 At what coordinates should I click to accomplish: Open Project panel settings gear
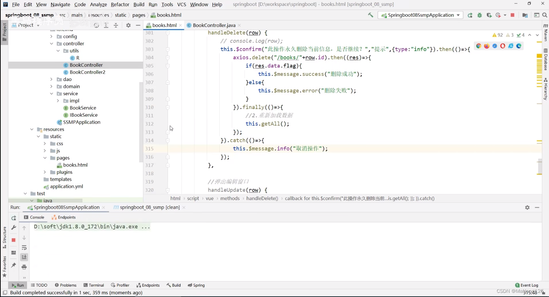click(x=128, y=25)
